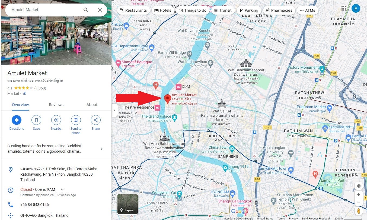Open the Layers map type thumbnail
The height and width of the screenshot is (220, 367).
(x=127, y=204)
